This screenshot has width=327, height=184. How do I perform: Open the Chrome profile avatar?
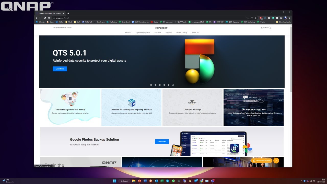coord(285,18)
